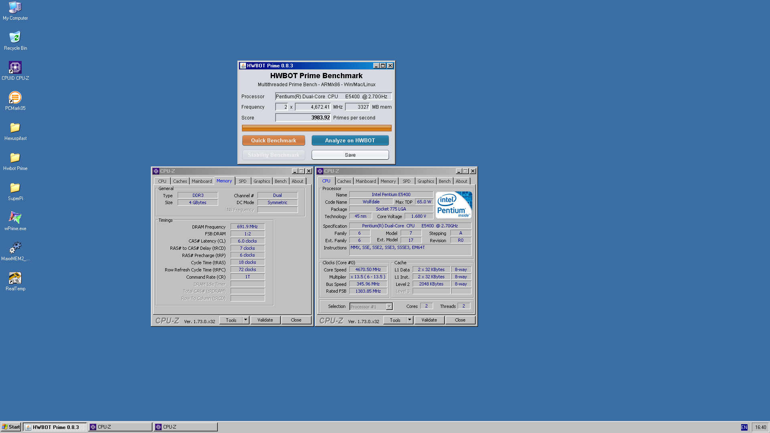The height and width of the screenshot is (433, 770).
Task: Click DRAM Frequency value 691.9 MHz
Action: click(x=247, y=227)
